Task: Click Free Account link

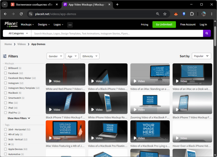Action: 188,25
